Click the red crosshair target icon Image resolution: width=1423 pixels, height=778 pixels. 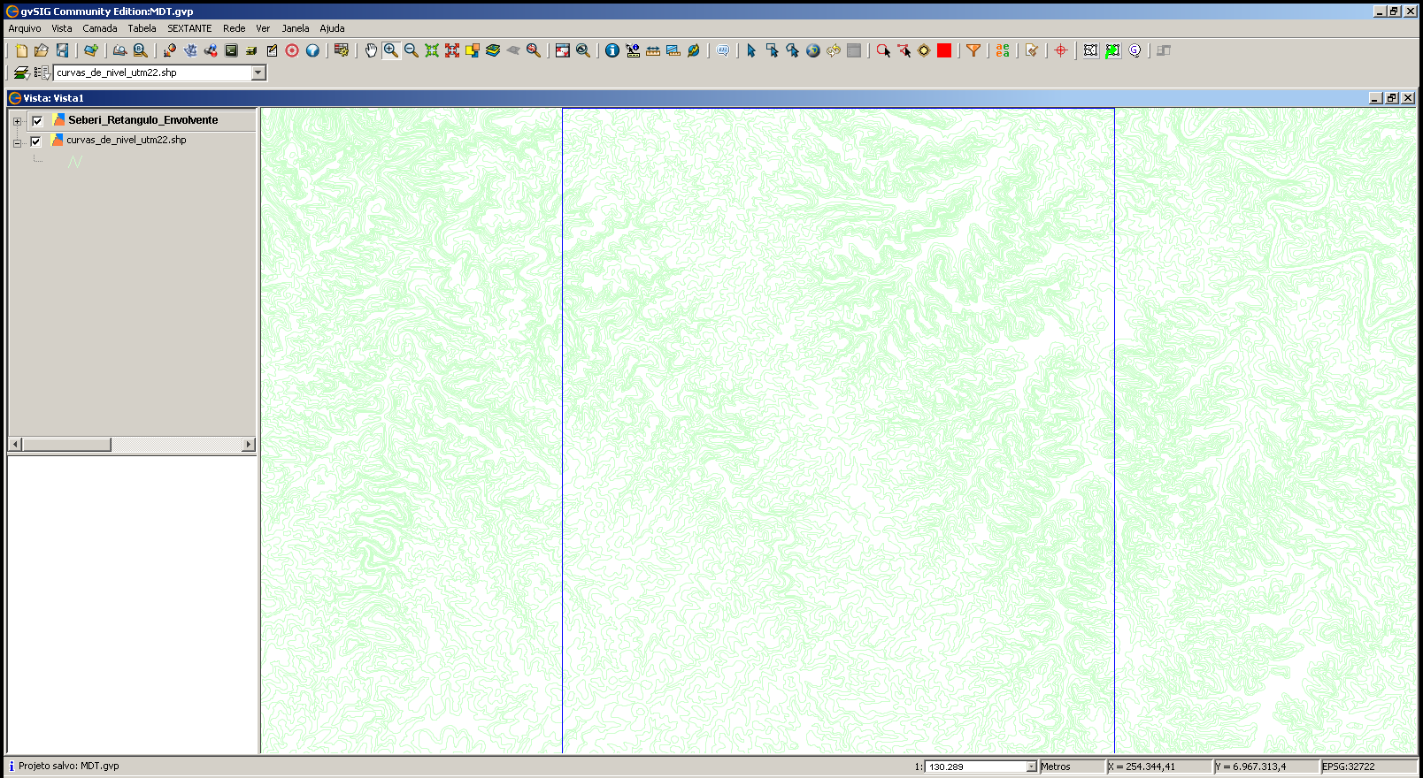click(1060, 50)
